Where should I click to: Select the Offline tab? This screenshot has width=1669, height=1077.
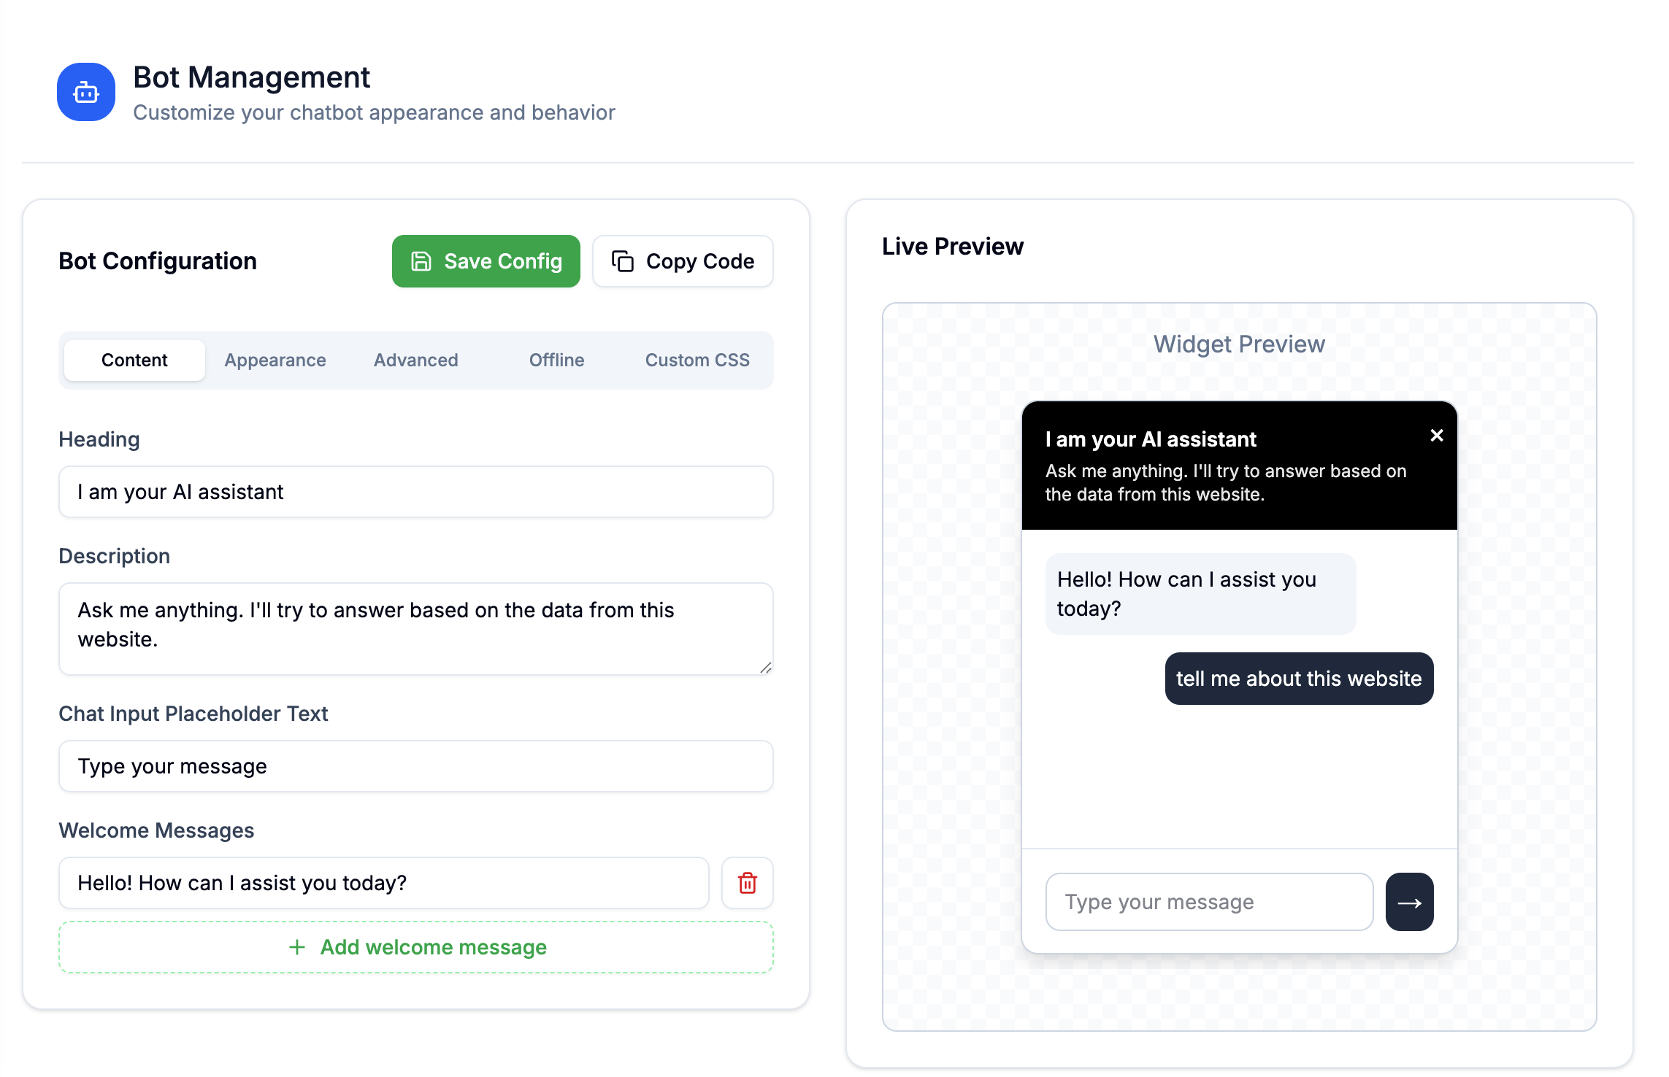[556, 360]
